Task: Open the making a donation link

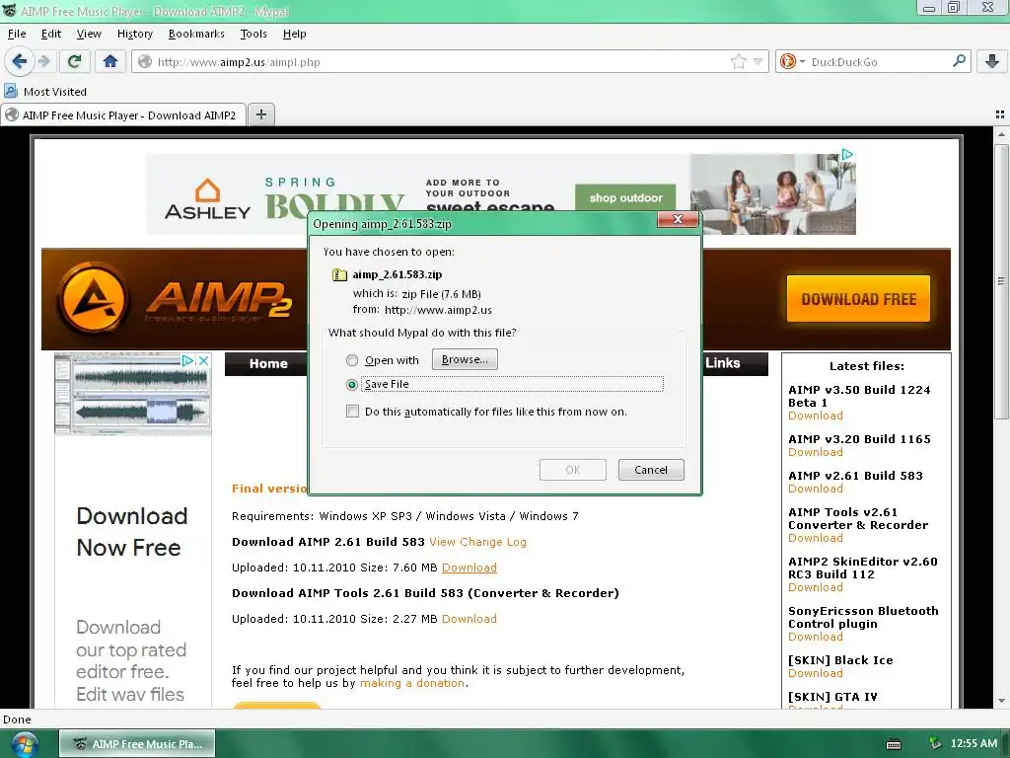Action: [x=411, y=683]
